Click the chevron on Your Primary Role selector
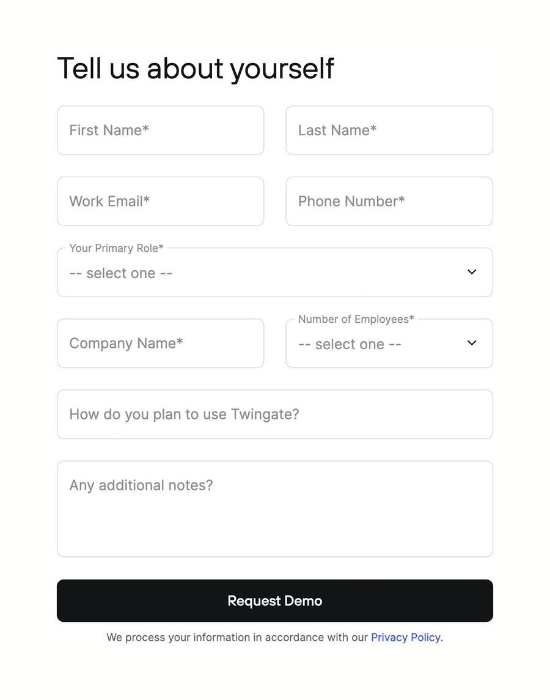 click(x=471, y=271)
